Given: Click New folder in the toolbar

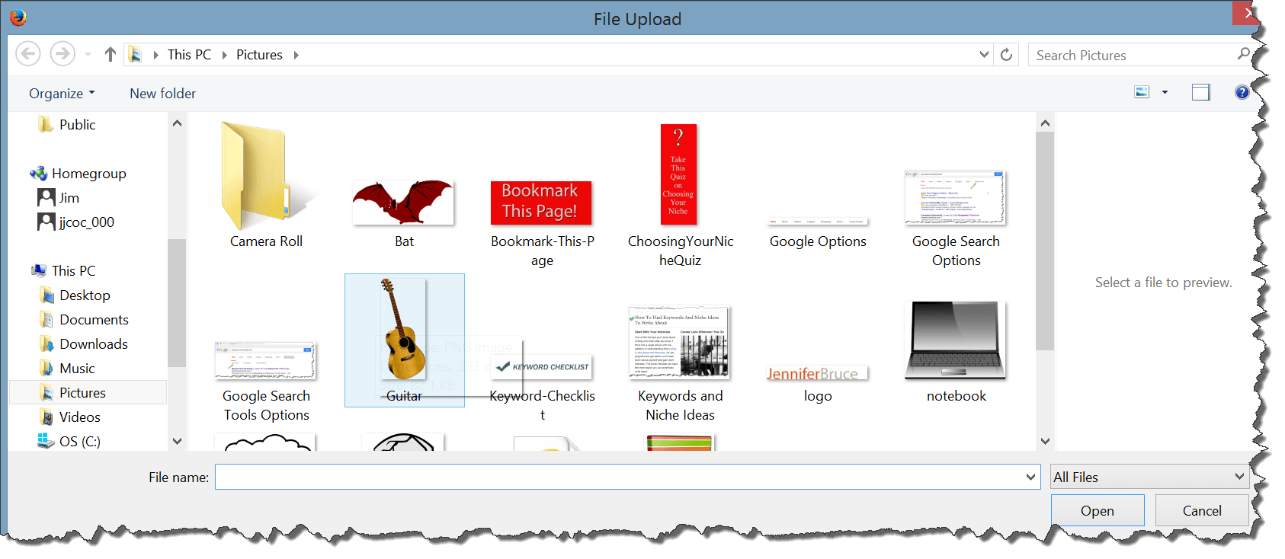Looking at the screenshot, I should pos(162,93).
